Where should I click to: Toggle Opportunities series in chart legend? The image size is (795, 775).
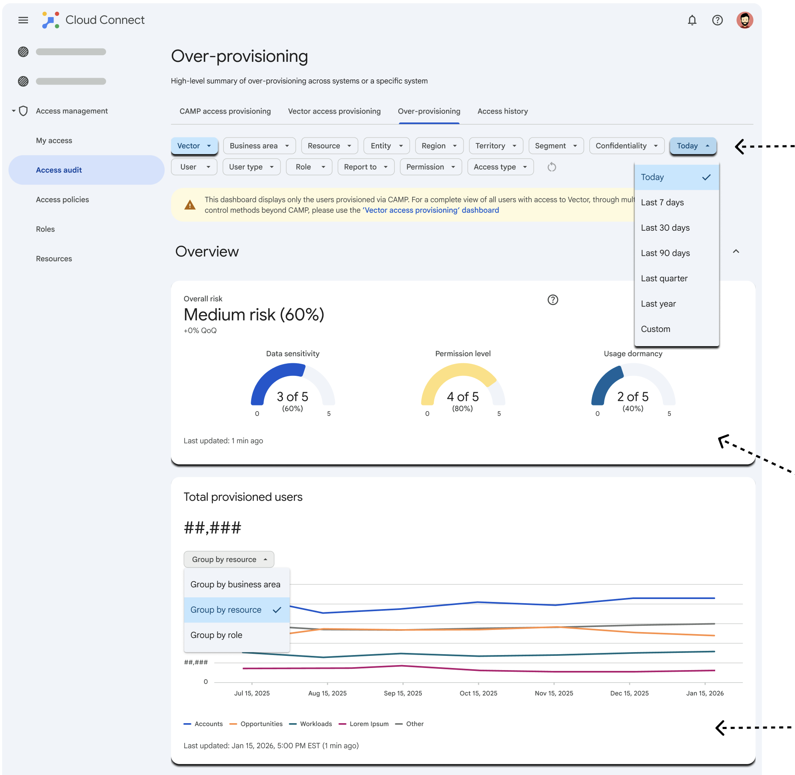point(256,724)
